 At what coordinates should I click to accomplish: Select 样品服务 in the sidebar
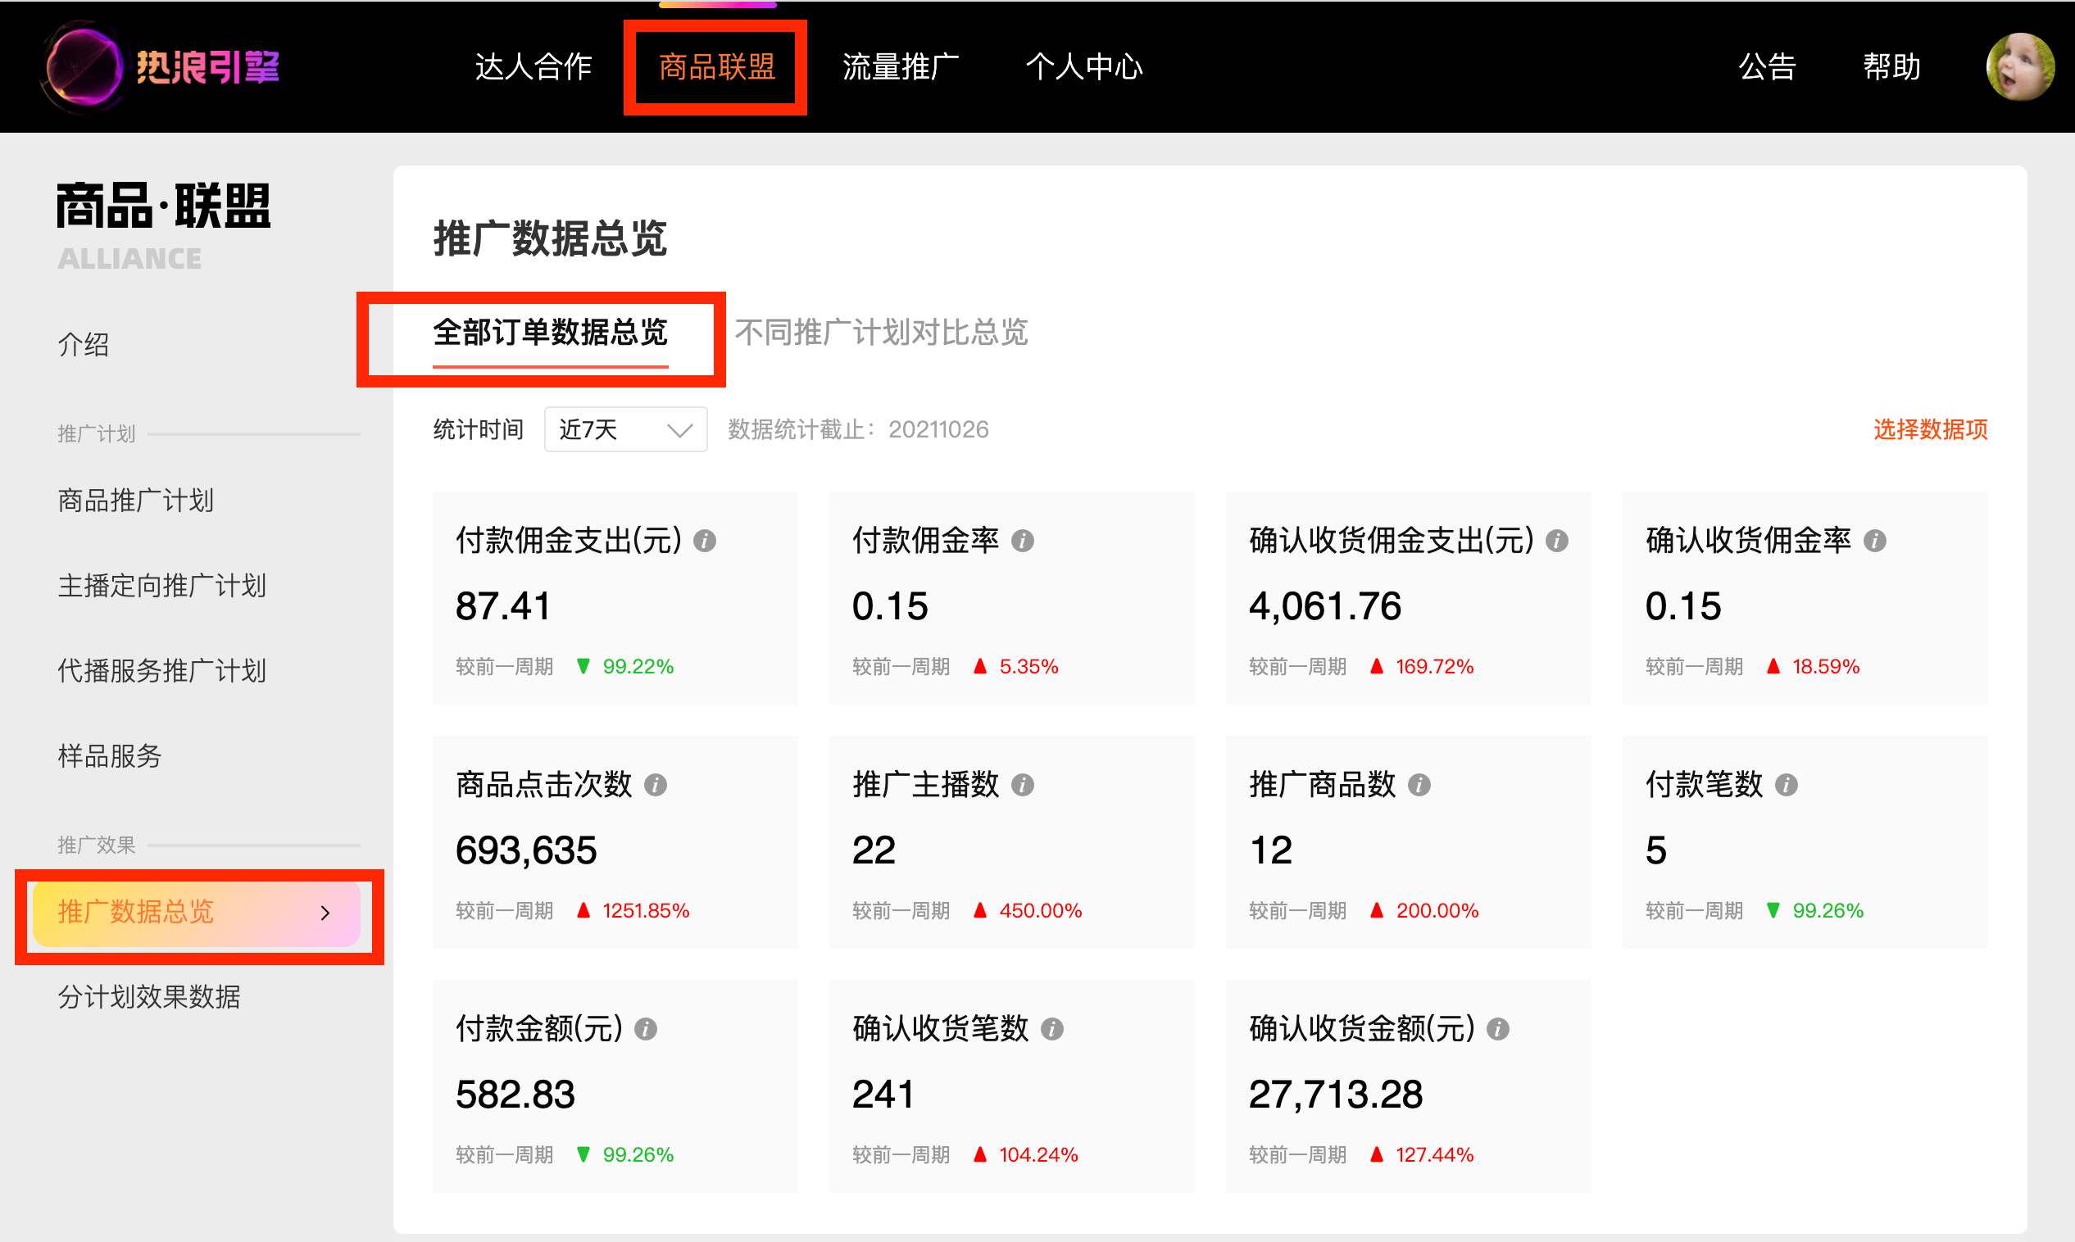pyautogui.click(x=110, y=755)
